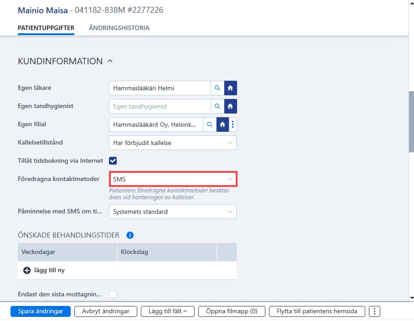Click home icon beside Egen tandhygienist field

[231, 106]
